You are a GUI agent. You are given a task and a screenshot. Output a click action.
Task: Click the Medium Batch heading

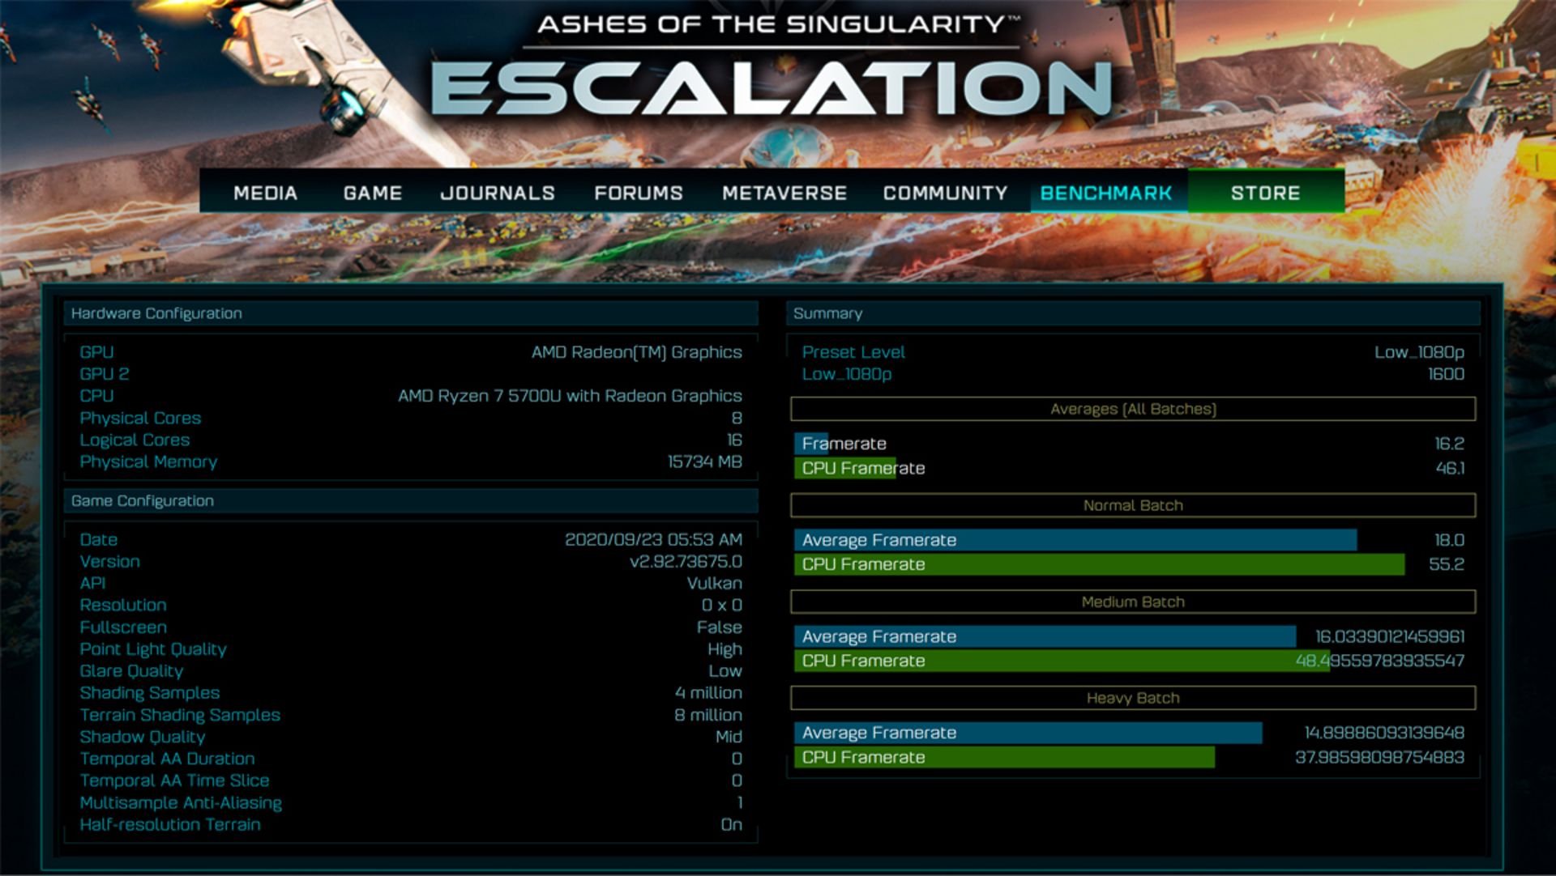click(1133, 602)
